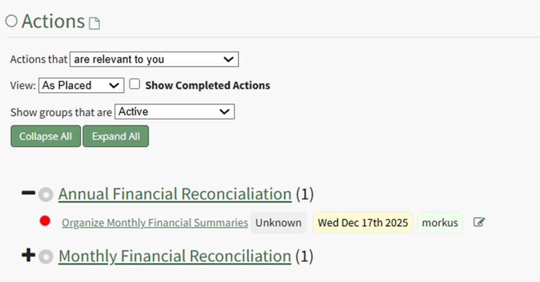Viewport: 540px width, 282px height.
Task: Click the circle icon beside Actions heading
Action: [11, 22]
